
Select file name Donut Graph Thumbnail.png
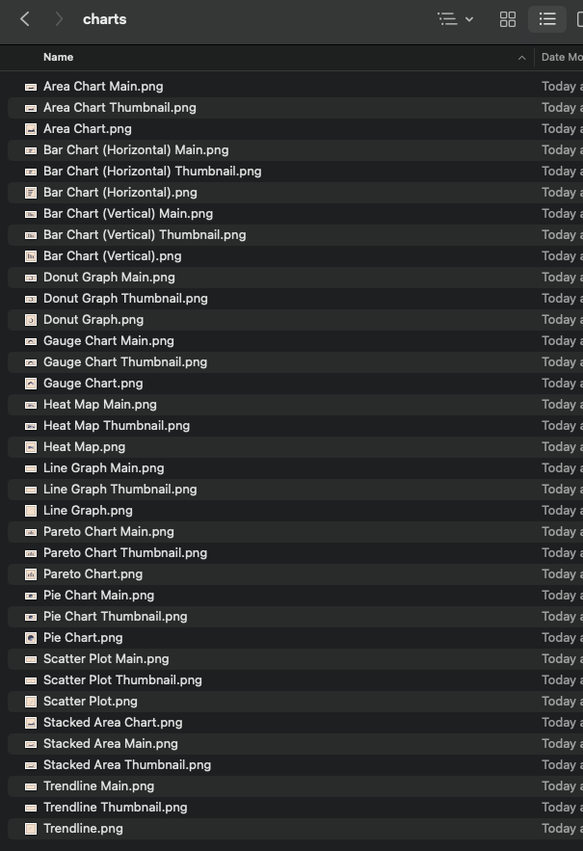[x=125, y=298]
